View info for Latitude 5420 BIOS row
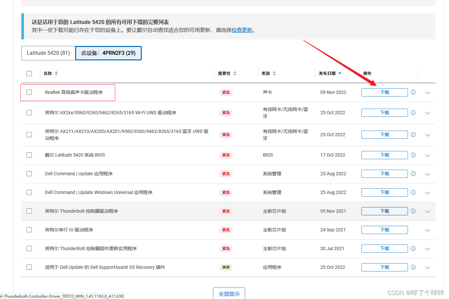 click(413, 155)
